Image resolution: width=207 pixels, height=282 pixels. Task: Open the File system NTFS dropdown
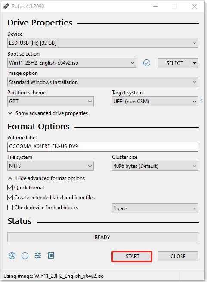tap(50, 166)
